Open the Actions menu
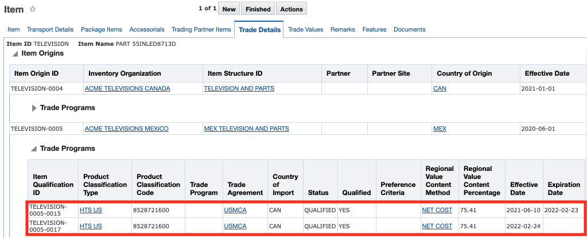This screenshot has height=238, width=587. (291, 9)
